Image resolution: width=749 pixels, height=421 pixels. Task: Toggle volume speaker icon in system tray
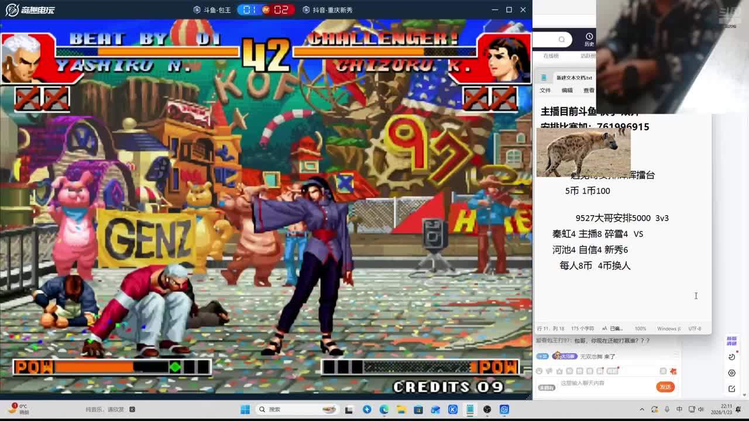[701, 409]
